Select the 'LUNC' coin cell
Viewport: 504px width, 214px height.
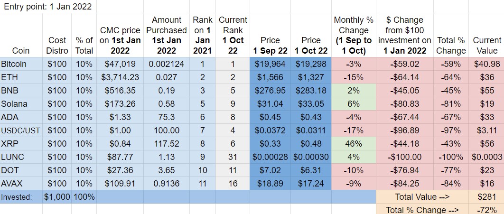click(x=21, y=157)
